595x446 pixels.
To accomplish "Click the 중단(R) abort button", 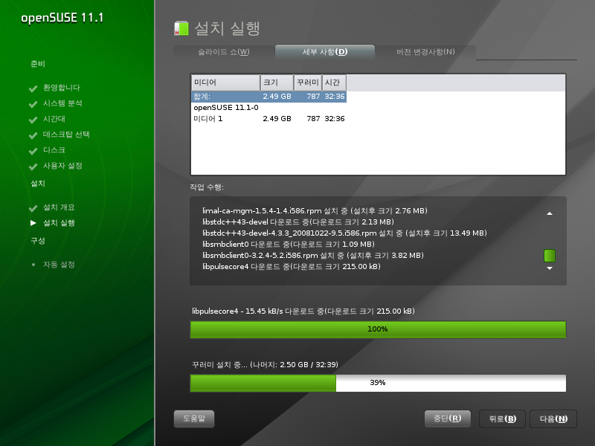I will [448, 418].
